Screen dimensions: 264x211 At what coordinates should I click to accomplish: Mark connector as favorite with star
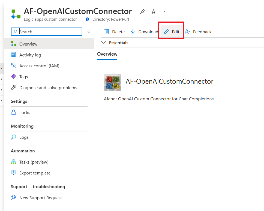point(154,12)
